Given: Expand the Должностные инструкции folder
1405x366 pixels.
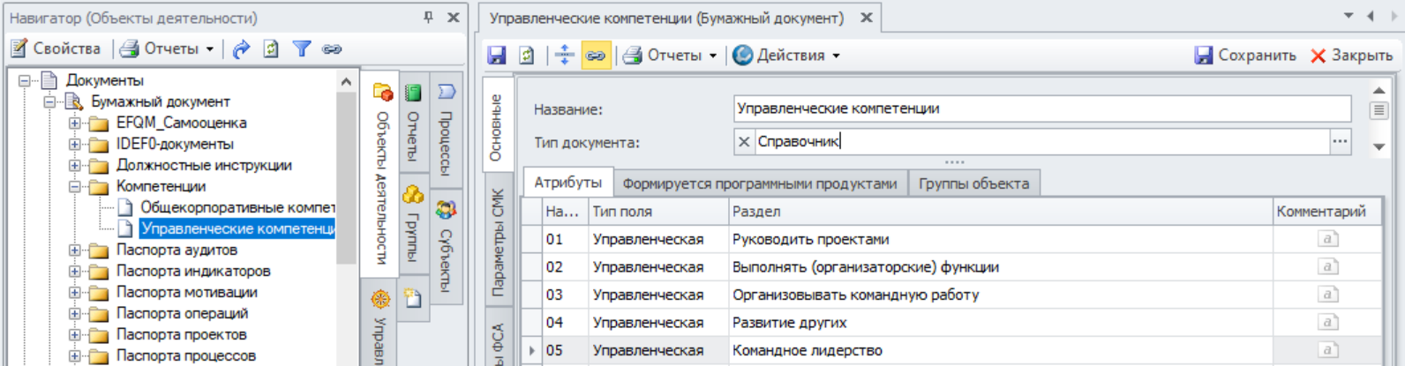Looking at the screenshot, I should point(76,165).
